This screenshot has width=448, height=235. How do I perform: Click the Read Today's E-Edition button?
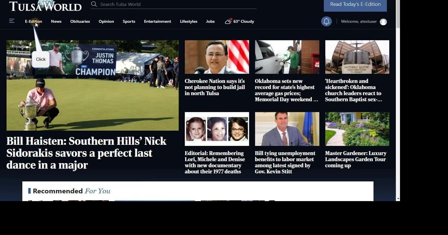coord(355,5)
